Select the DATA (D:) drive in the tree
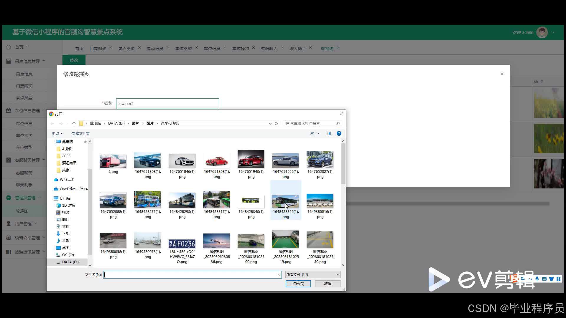The image size is (566, 318). [70, 262]
